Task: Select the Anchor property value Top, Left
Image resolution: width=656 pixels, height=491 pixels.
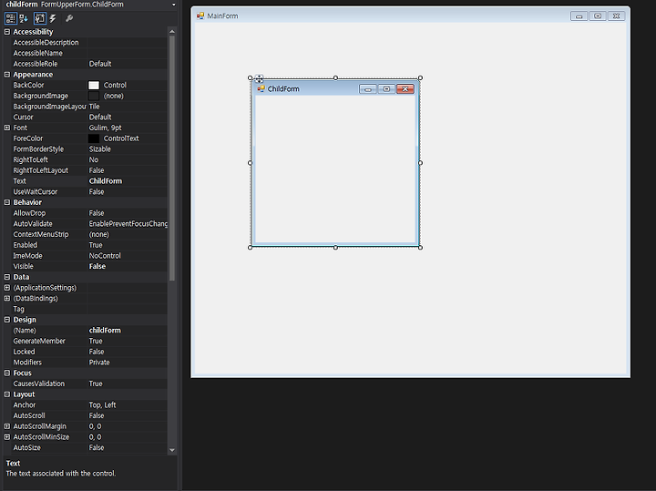Action: [102, 405]
